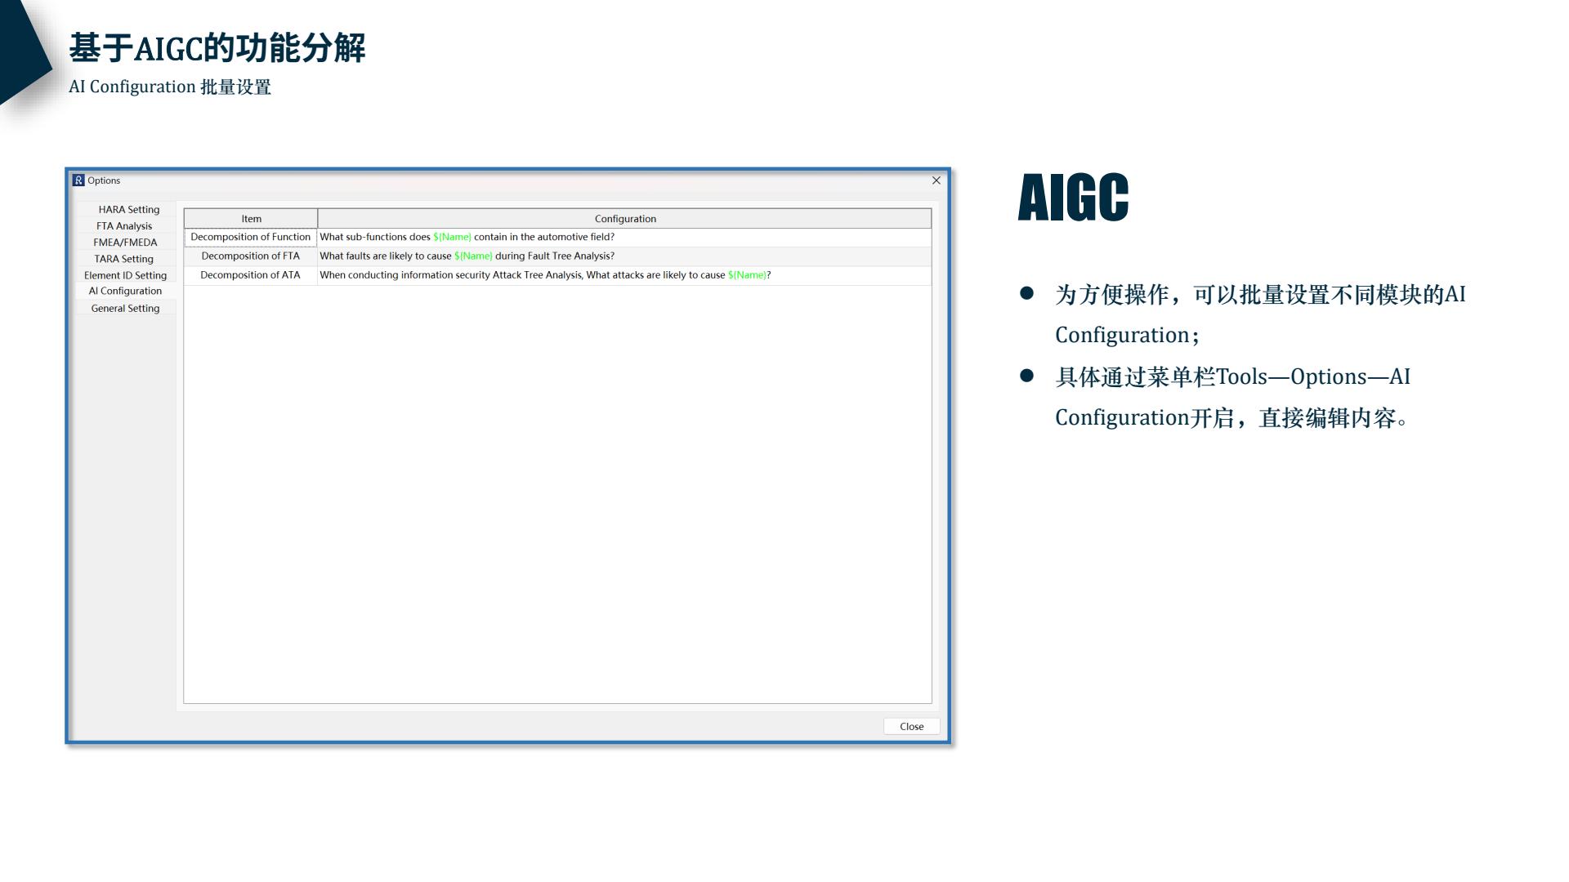Select the Decomposition of FTA item cell
This screenshot has width=1569, height=882.
[250, 256]
